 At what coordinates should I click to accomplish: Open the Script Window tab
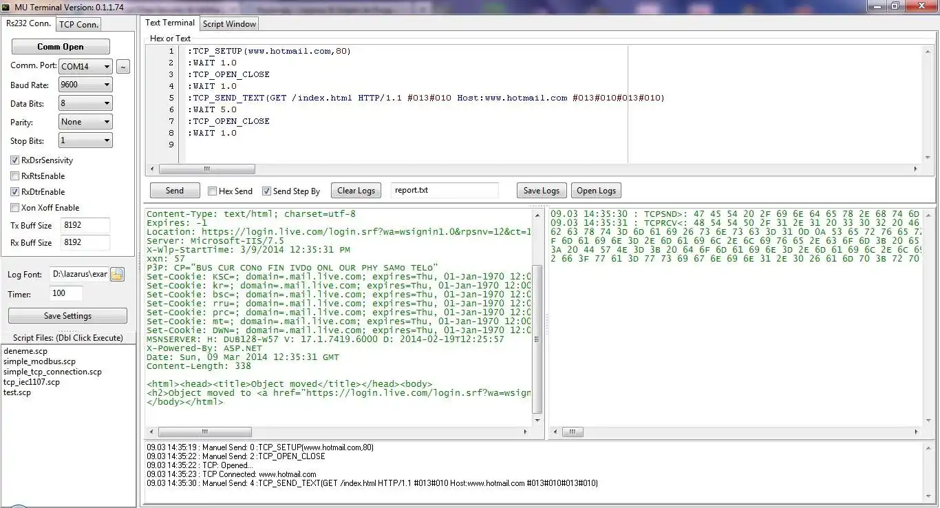(229, 24)
